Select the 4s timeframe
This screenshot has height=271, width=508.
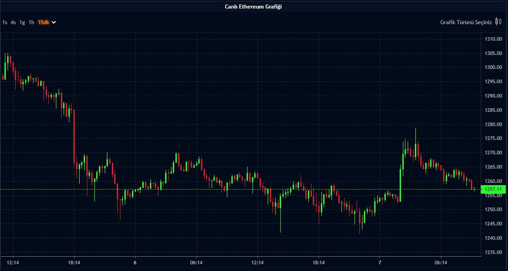(x=13, y=22)
